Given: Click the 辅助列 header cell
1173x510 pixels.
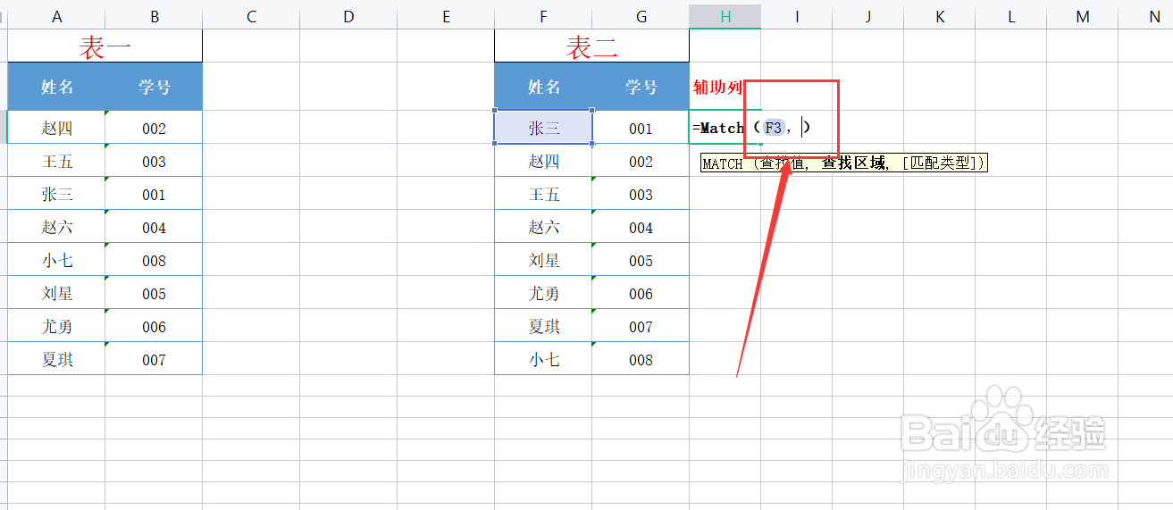Looking at the screenshot, I should pos(725,87).
